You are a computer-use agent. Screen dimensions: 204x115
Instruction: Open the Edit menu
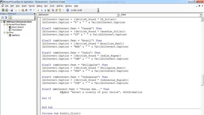[12, 6]
